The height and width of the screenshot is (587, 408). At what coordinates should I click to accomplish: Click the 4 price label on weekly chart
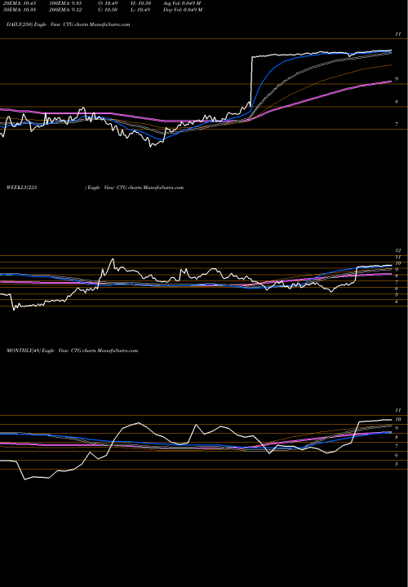click(x=397, y=302)
